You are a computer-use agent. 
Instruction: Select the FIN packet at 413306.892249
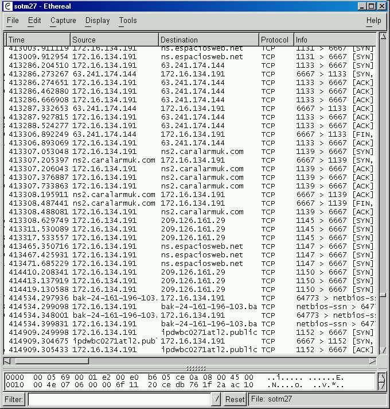(x=190, y=134)
